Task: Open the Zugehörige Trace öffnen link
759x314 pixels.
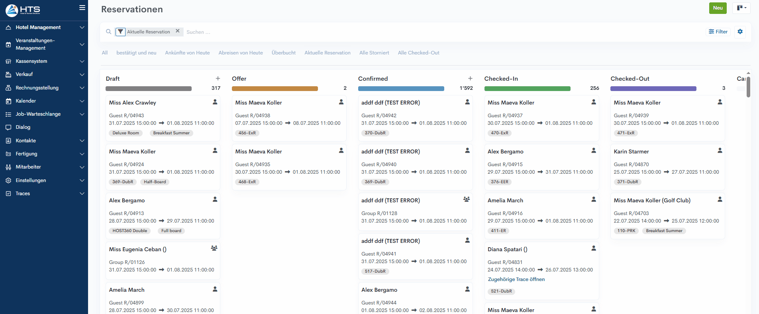Action: point(516,279)
